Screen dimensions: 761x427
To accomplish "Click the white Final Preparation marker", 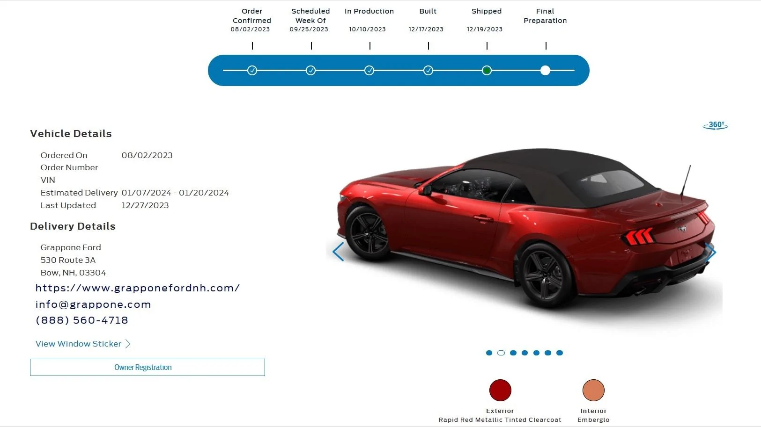I will pyautogui.click(x=545, y=71).
